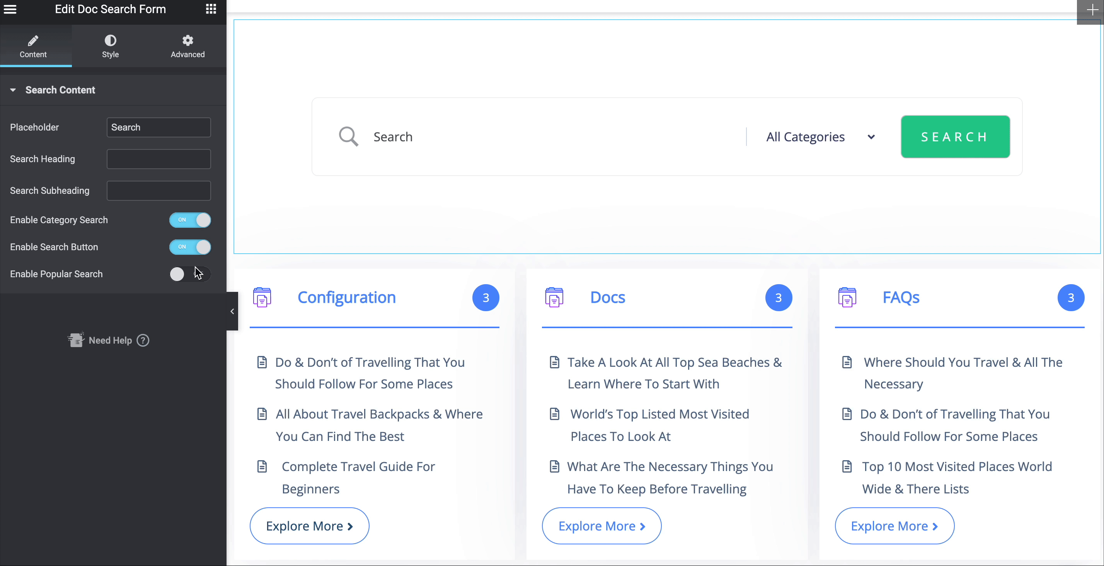Click the magnifier icon in search form

348,137
